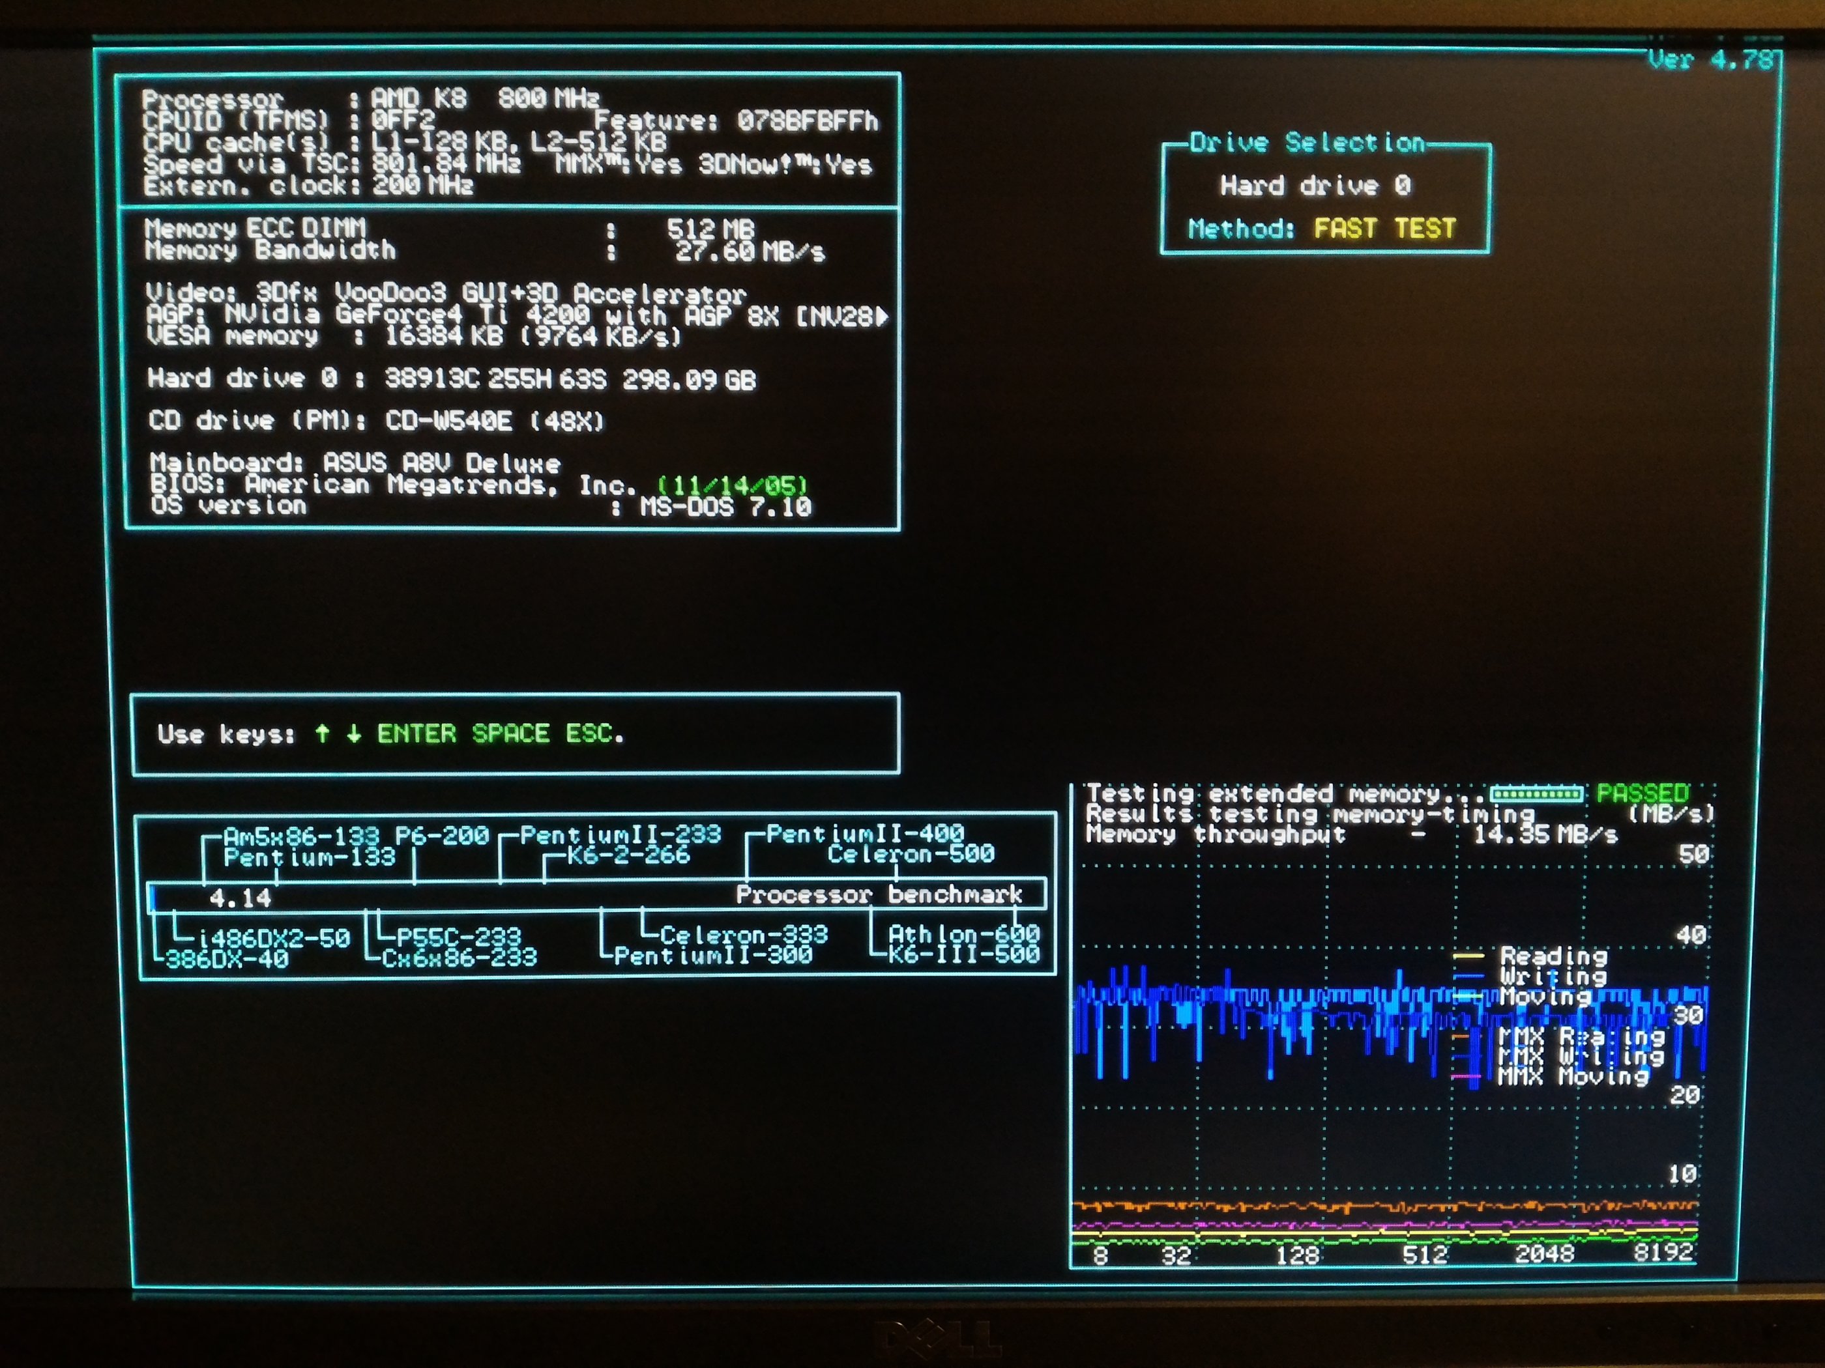
Task: Click the ESC key label
Action: 591,733
